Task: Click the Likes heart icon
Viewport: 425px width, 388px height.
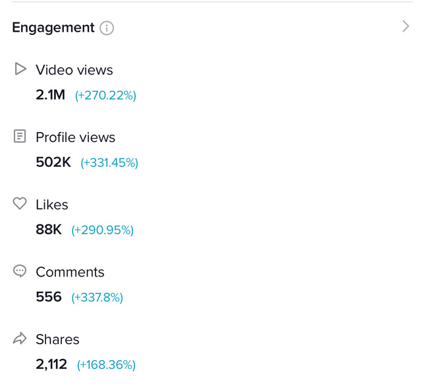Action: (20, 203)
